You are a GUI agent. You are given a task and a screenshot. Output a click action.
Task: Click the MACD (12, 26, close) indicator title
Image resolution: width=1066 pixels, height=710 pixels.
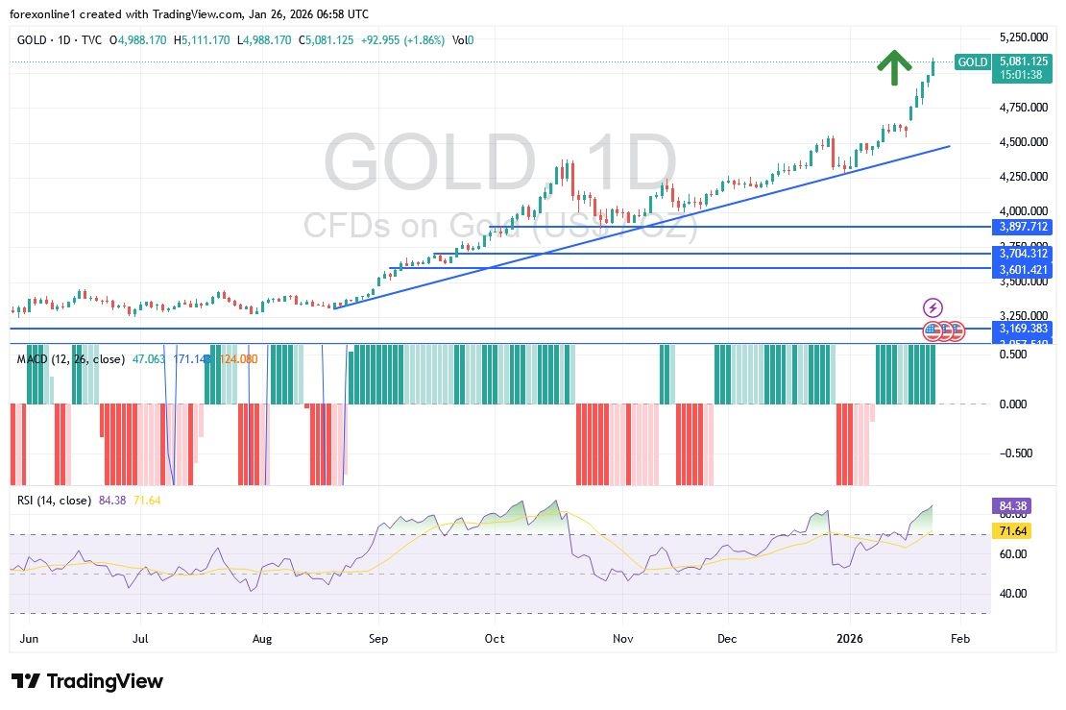(71, 359)
